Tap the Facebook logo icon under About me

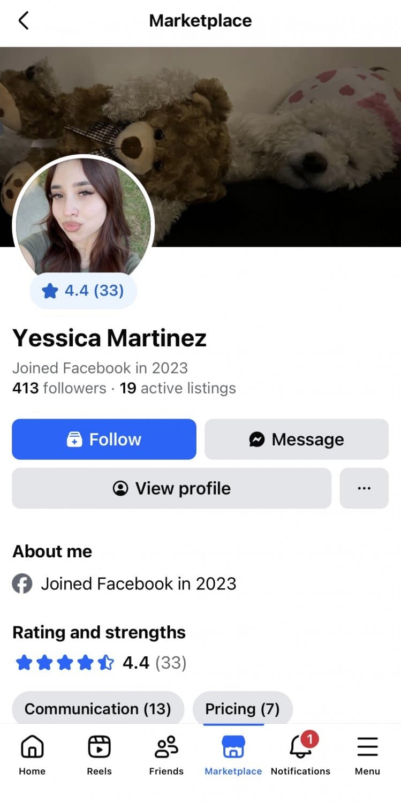(x=22, y=584)
